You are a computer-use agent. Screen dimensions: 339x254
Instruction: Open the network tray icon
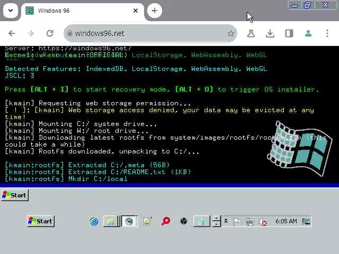click(250, 222)
